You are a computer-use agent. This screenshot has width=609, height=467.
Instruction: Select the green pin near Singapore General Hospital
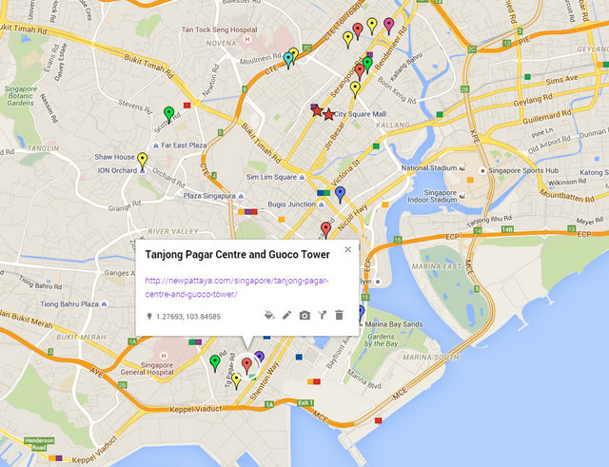click(x=215, y=362)
